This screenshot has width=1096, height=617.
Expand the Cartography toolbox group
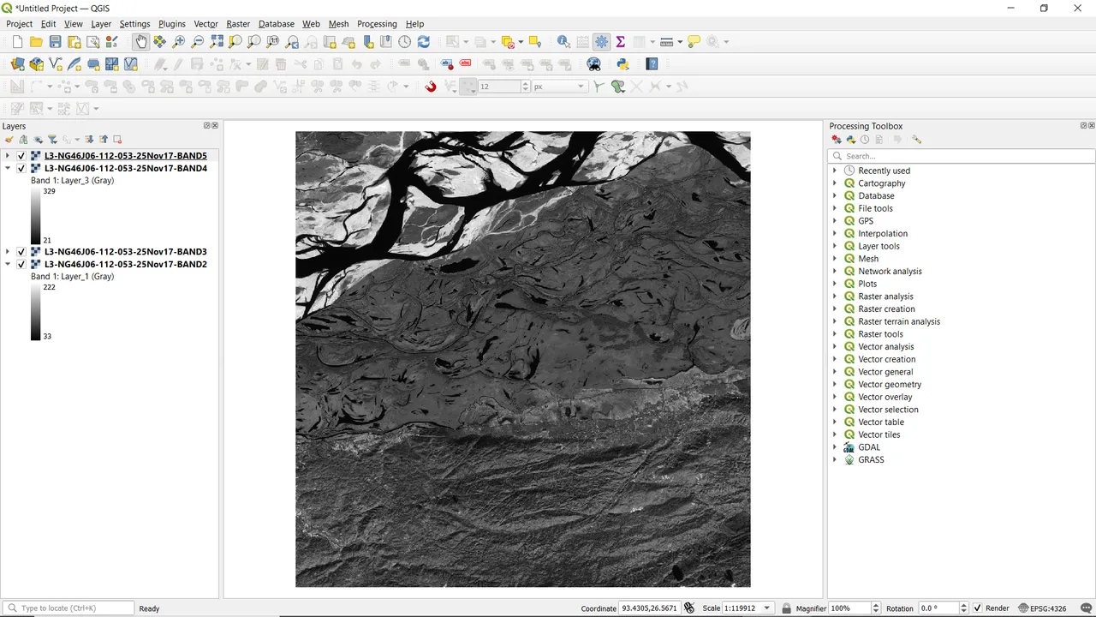coord(835,183)
